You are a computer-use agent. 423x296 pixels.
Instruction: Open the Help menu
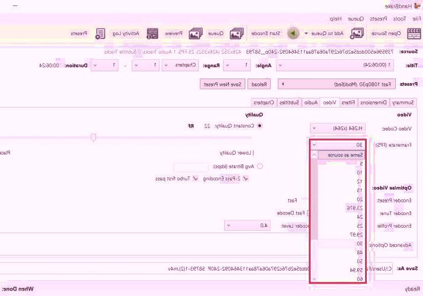coord(335,19)
